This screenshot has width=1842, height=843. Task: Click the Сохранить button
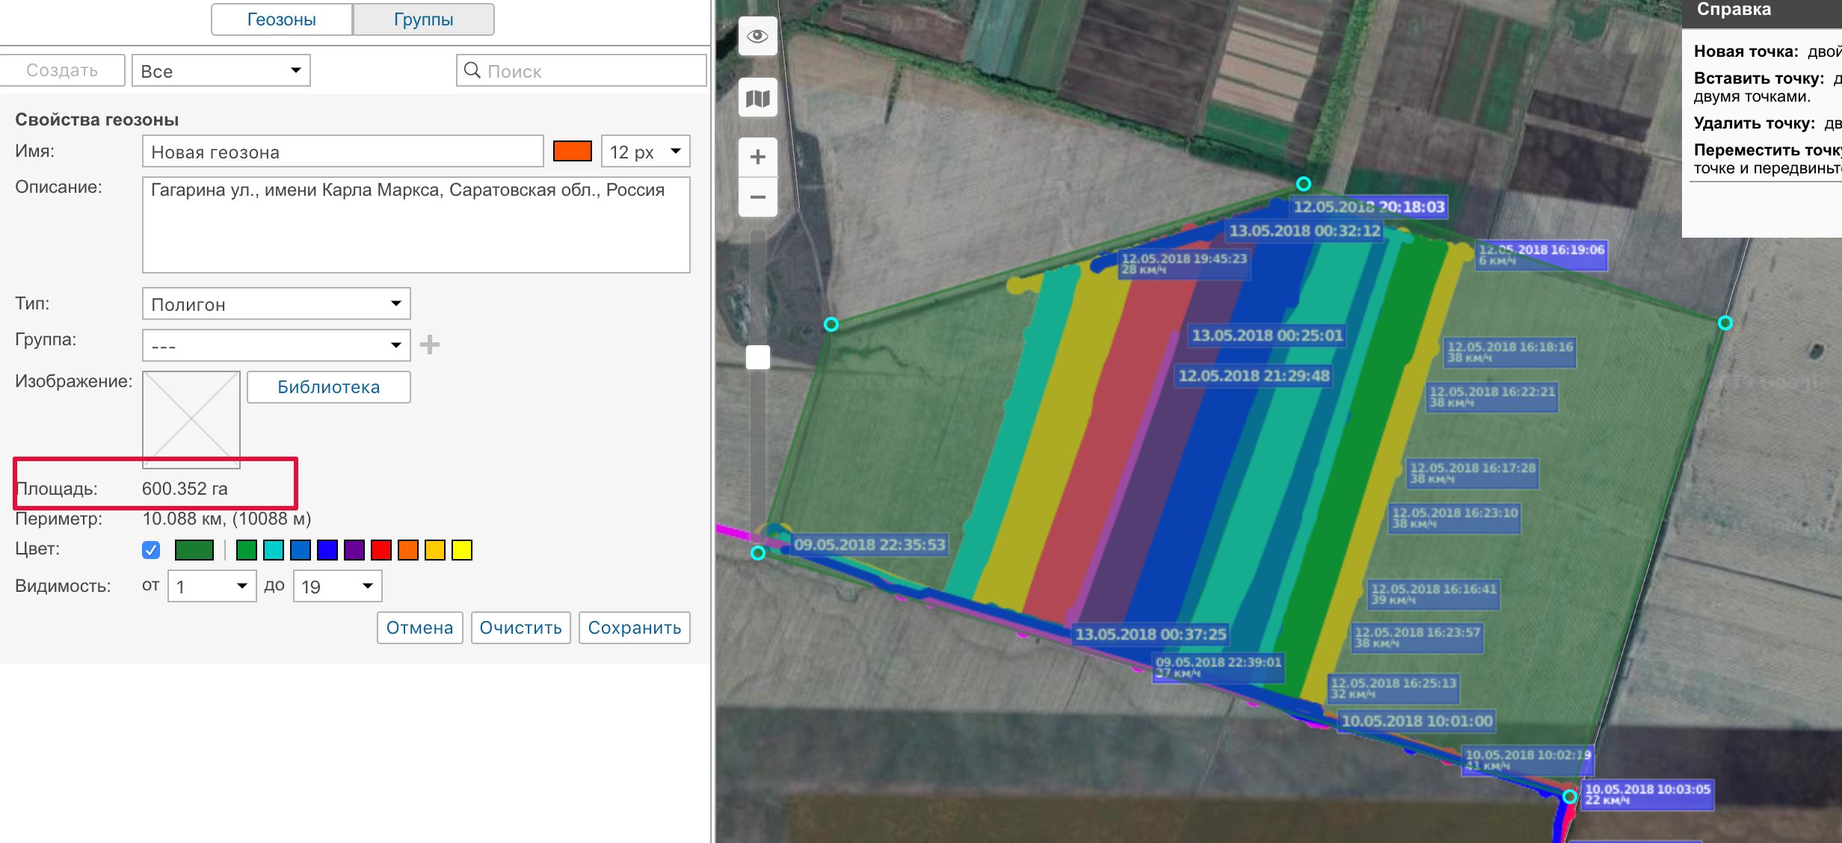pyautogui.click(x=634, y=628)
